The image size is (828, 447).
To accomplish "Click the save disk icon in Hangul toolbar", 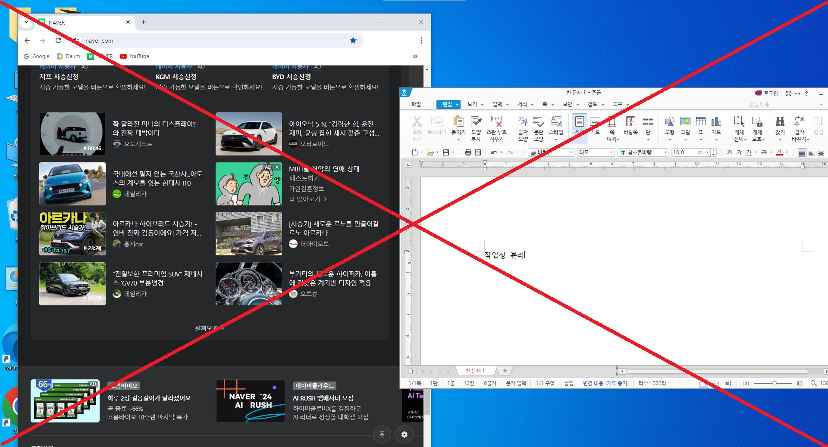I will pyautogui.click(x=446, y=152).
